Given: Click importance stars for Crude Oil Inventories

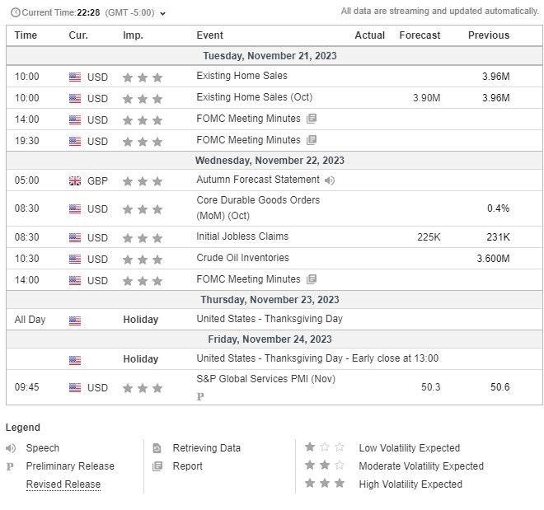Looking at the screenshot, I should tap(142, 259).
